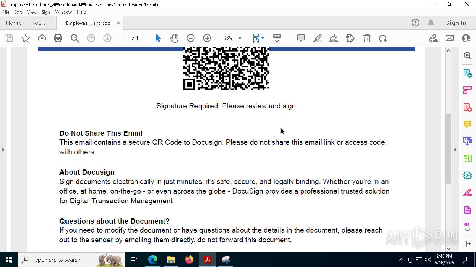
Task: Open the notifications bell
Action: [431, 23]
